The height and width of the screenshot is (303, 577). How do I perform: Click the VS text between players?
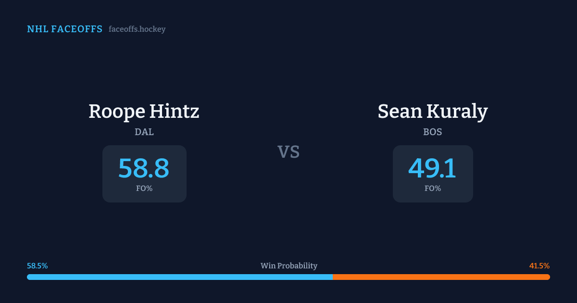[x=288, y=152]
